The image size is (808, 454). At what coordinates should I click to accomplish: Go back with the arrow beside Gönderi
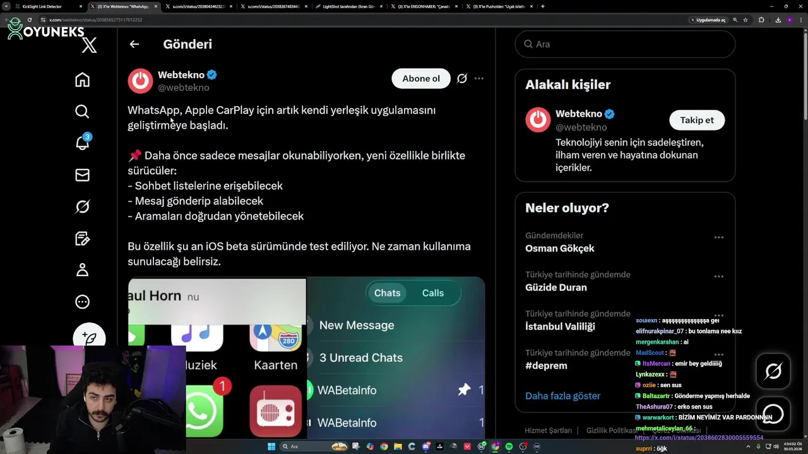pyautogui.click(x=134, y=44)
